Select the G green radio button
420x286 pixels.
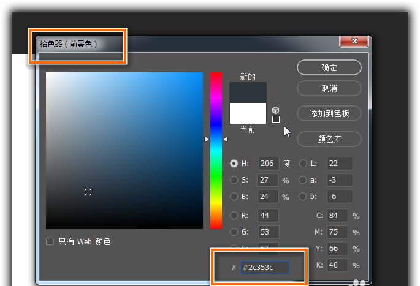click(x=234, y=231)
